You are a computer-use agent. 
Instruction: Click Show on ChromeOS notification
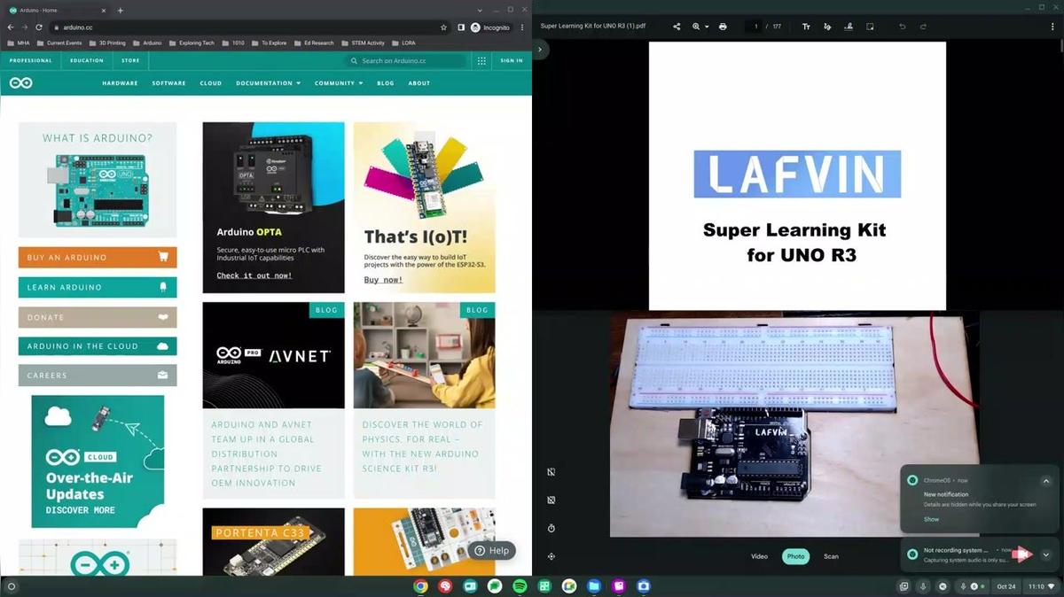(x=931, y=519)
